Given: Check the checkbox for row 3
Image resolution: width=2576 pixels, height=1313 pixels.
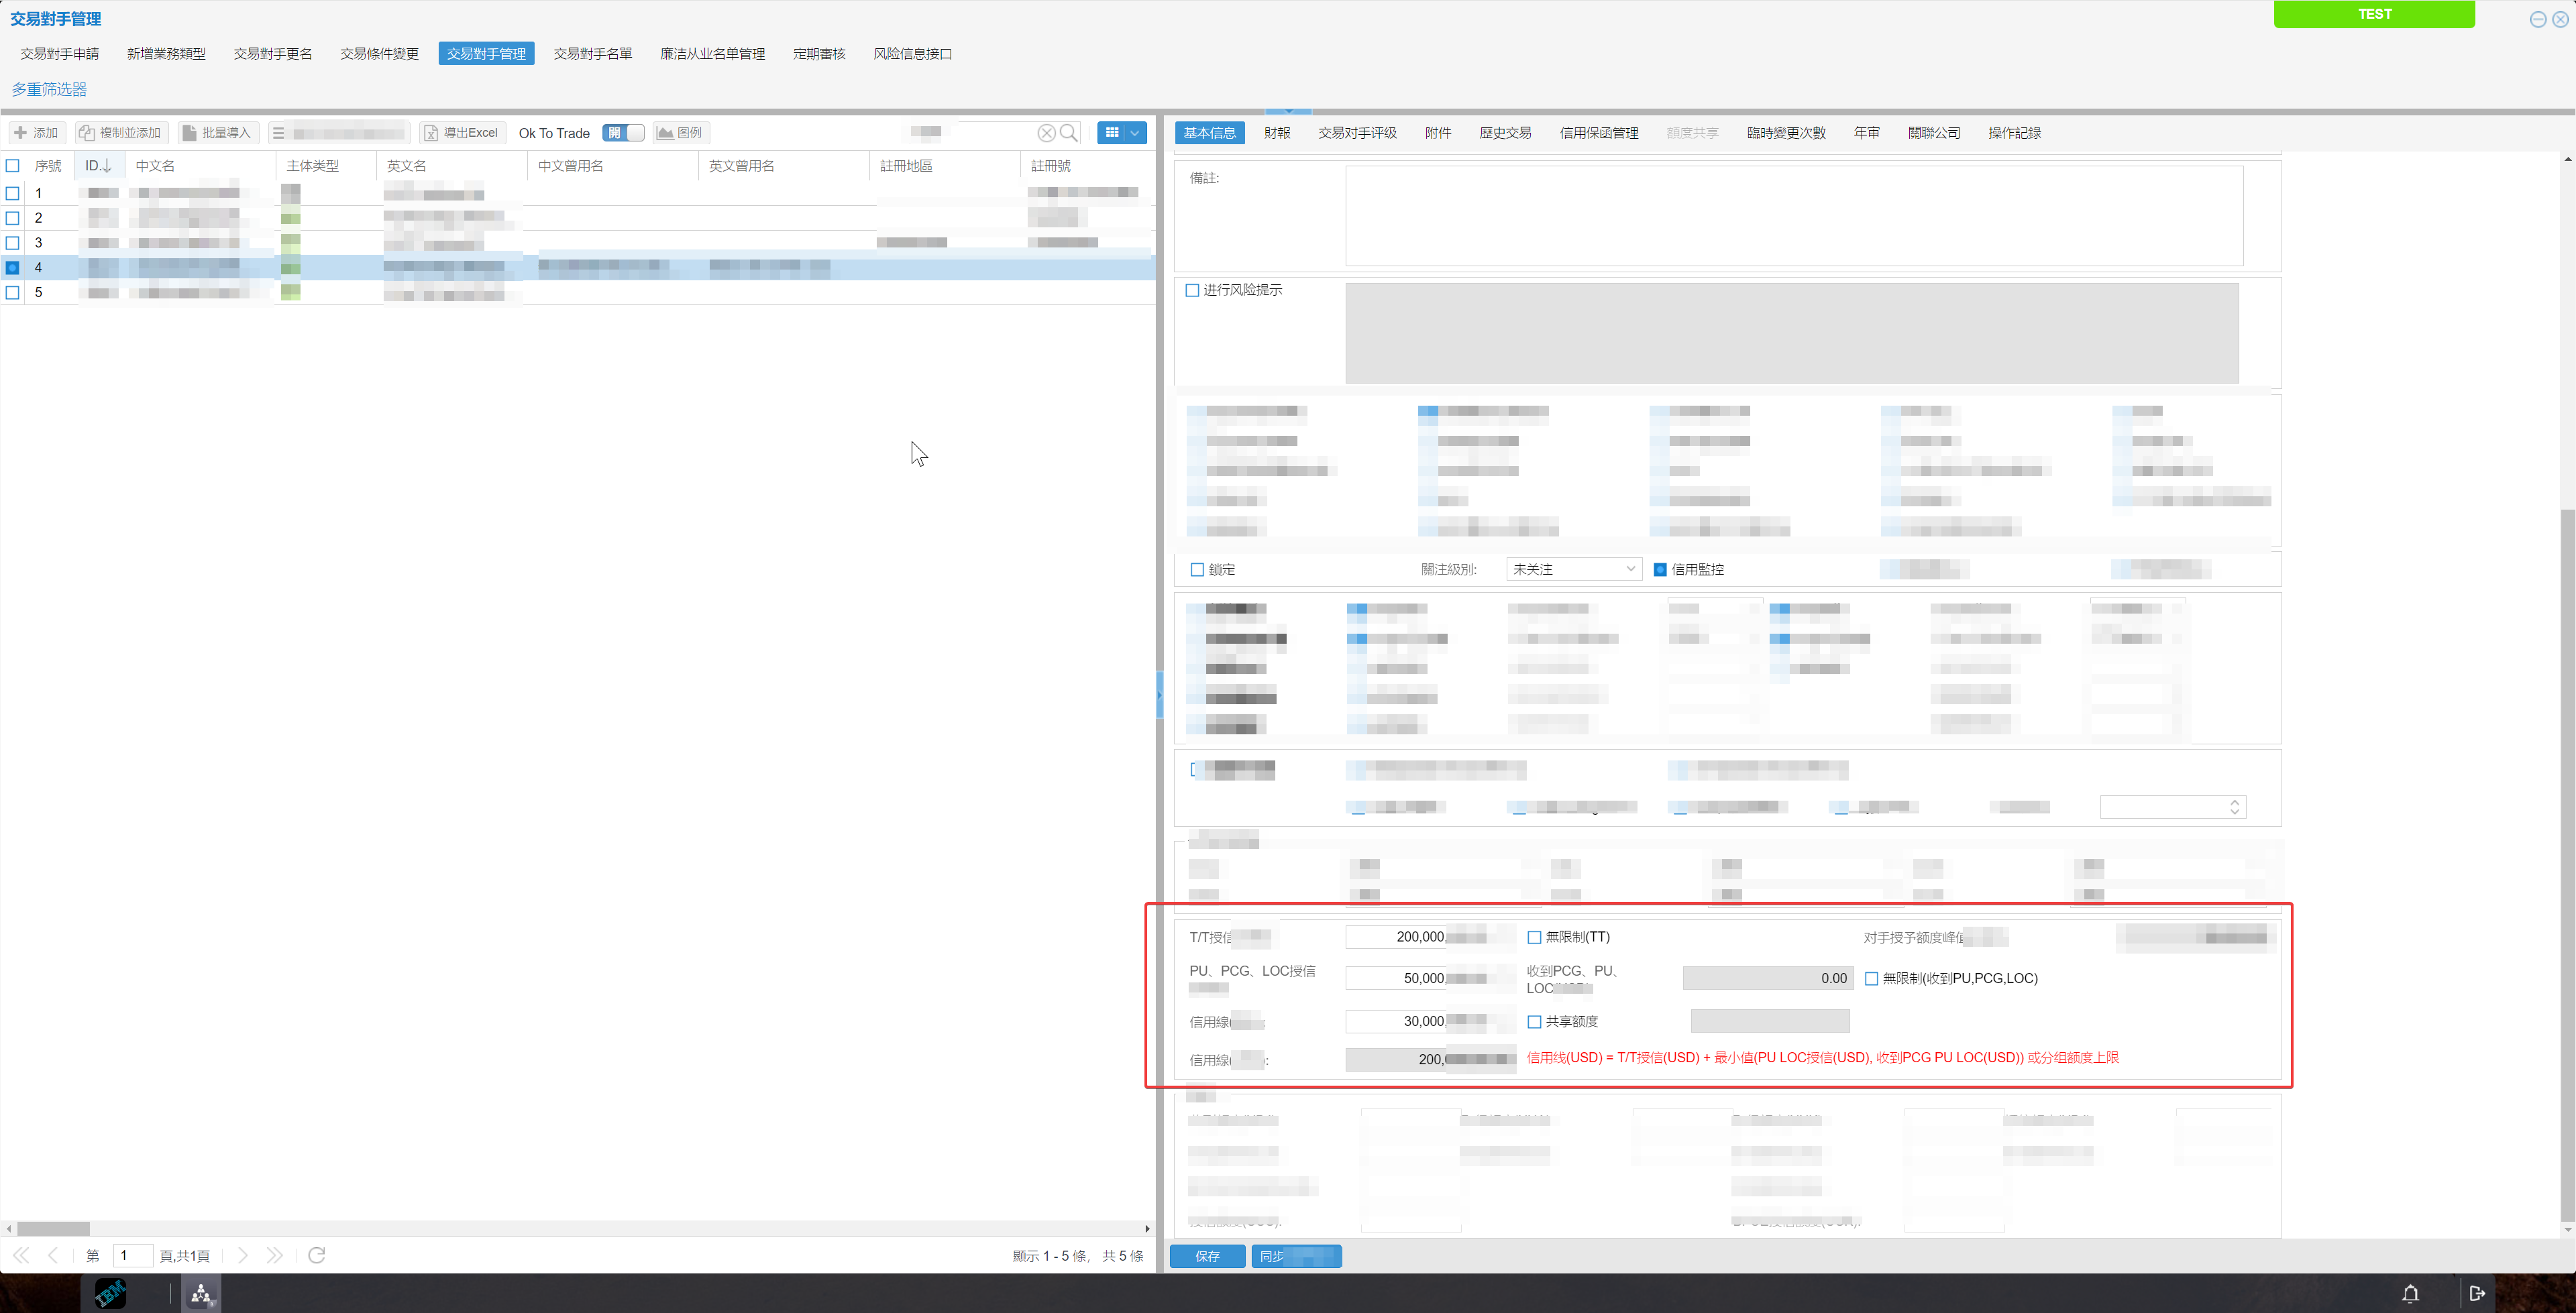Looking at the screenshot, I should click(13, 243).
